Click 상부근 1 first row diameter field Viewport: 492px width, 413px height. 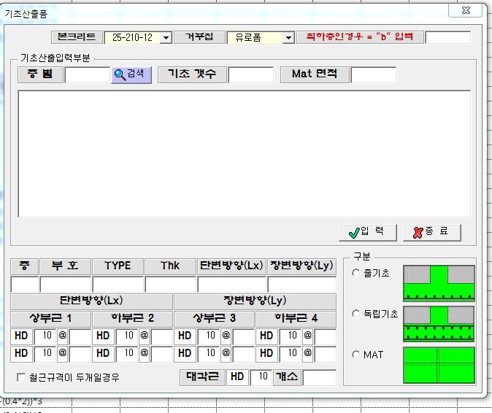pos(45,336)
